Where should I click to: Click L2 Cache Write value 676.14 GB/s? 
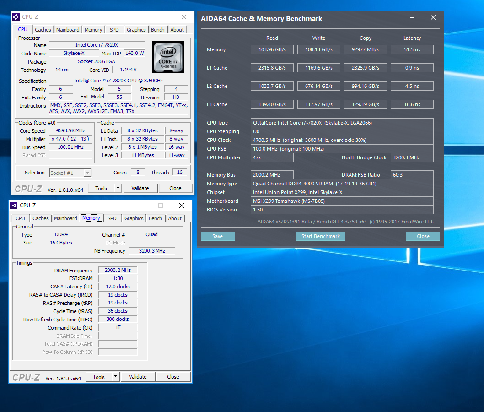319,86
